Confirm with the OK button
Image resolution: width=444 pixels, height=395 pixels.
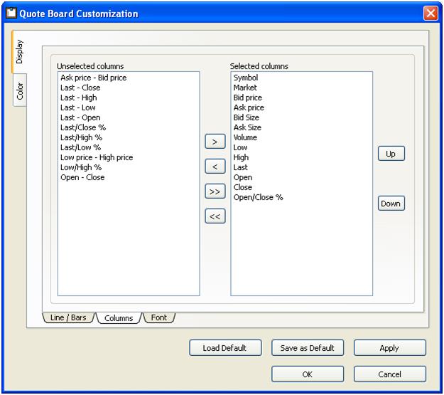click(307, 374)
